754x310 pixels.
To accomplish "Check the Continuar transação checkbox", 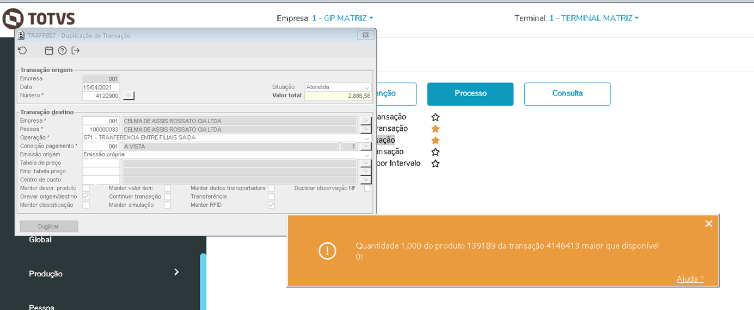I will [x=168, y=197].
